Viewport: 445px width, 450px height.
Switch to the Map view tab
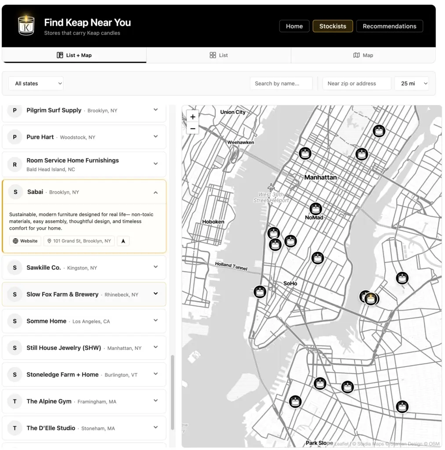pos(363,55)
